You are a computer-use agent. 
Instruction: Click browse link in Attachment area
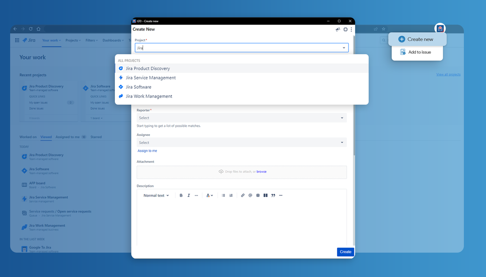pyautogui.click(x=262, y=171)
